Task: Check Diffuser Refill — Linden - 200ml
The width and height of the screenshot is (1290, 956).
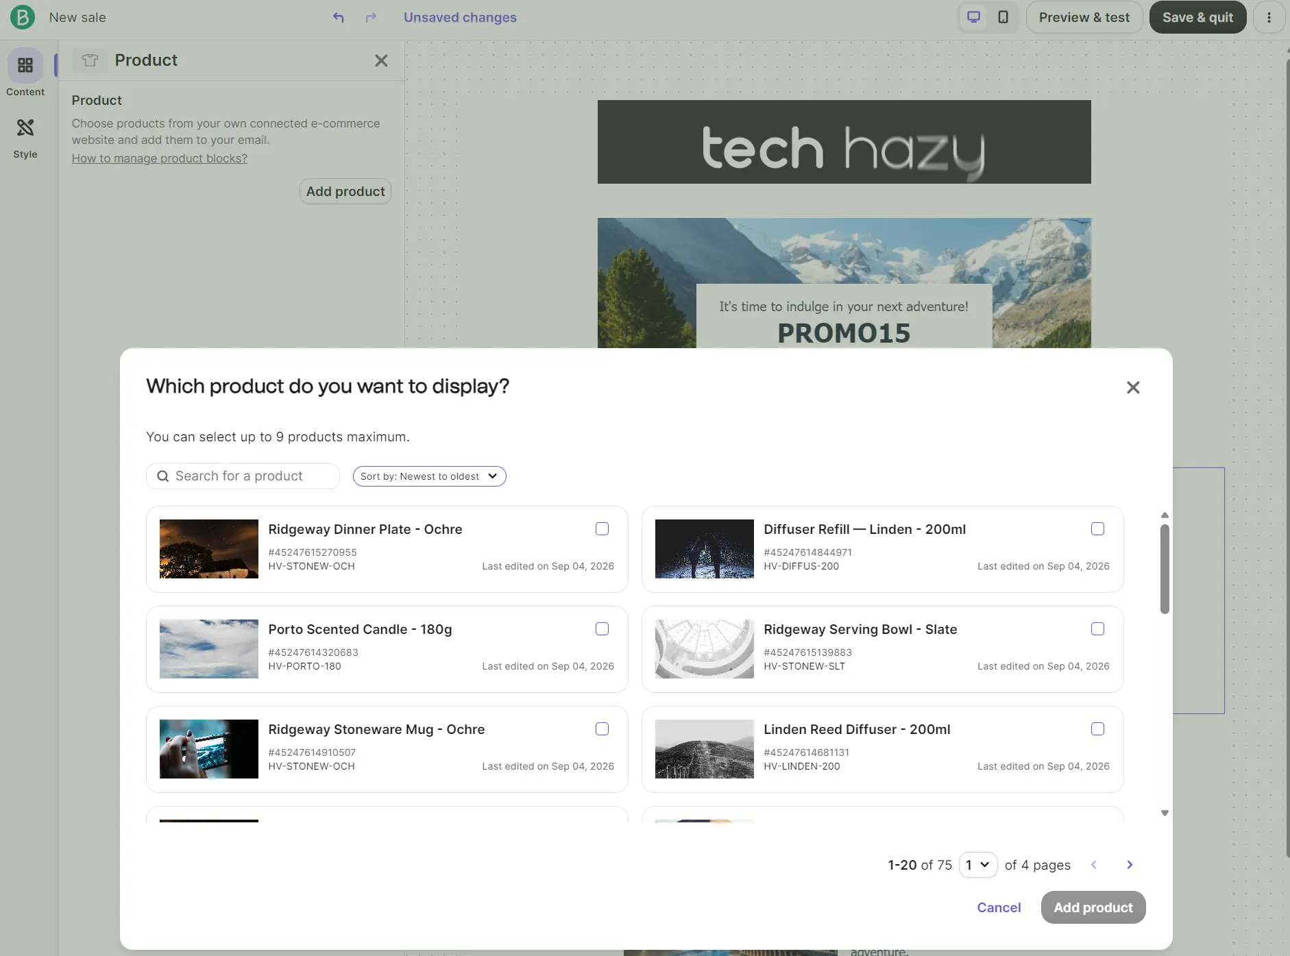Action: pyautogui.click(x=1097, y=528)
